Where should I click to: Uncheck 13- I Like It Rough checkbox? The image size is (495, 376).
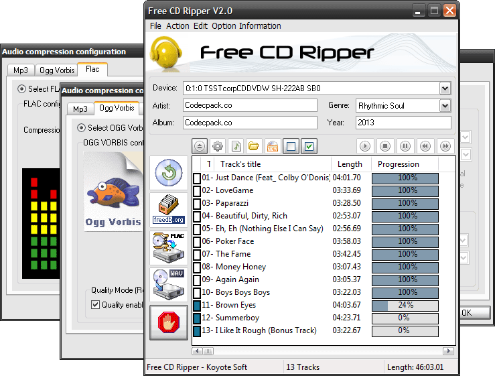click(x=197, y=331)
